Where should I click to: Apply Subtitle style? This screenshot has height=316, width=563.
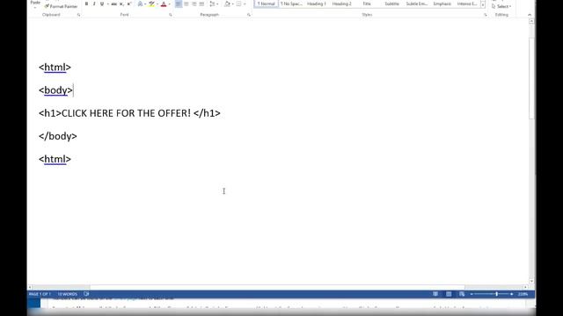pos(391,4)
